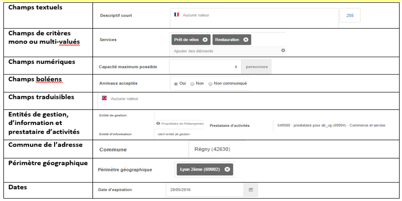The height and width of the screenshot is (201, 402).
Task: Click the Descriptif court label
Action: click(116, 15)
